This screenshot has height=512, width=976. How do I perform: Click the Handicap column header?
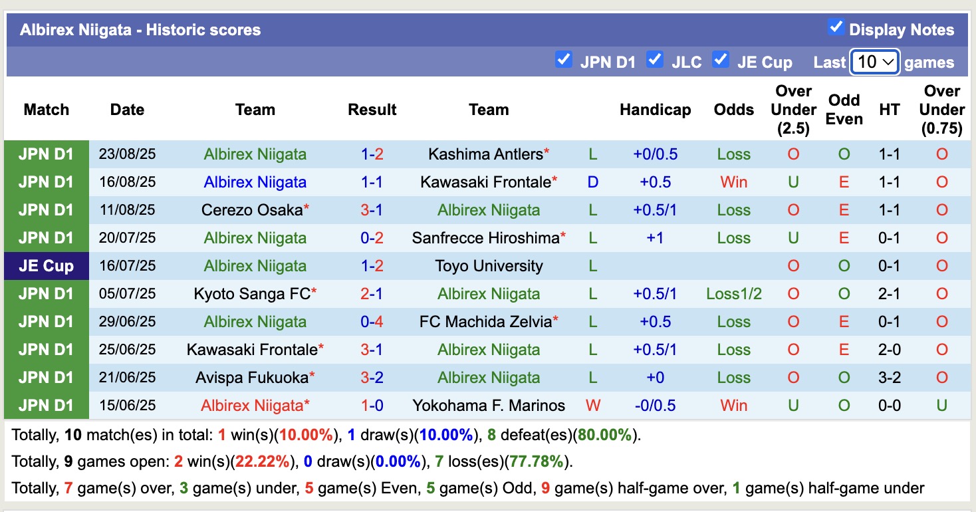656,109
